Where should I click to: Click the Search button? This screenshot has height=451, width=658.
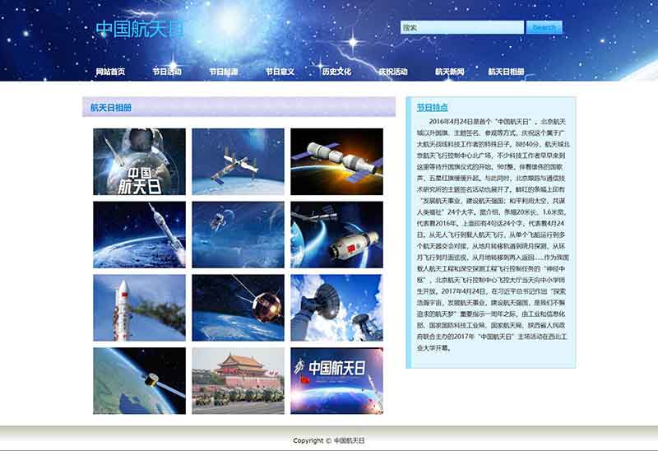(x=544, y=27)
